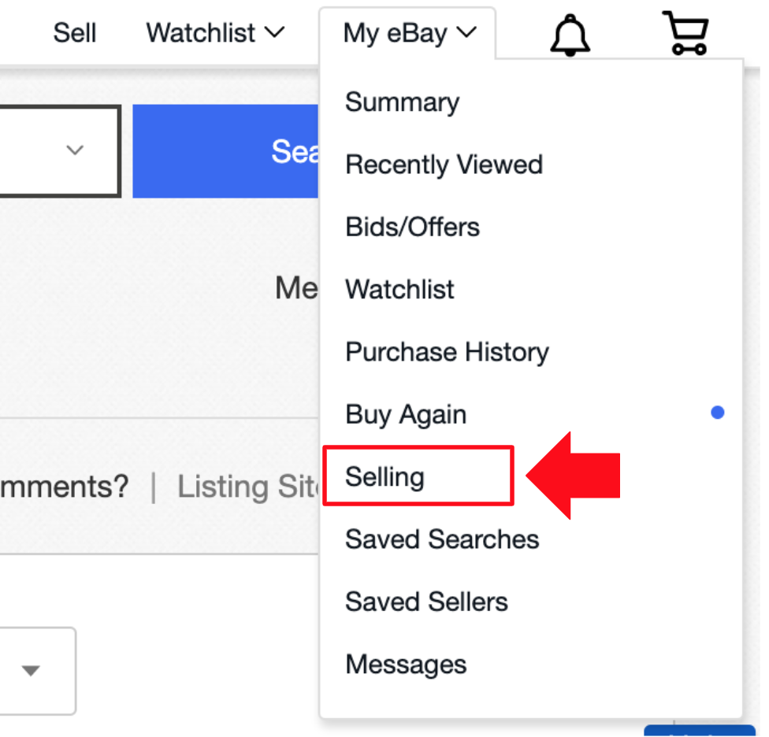The width and height of the screenshot is (769, 737).
Task: Open the notifications bell icon
Action: tap(570, 35)
